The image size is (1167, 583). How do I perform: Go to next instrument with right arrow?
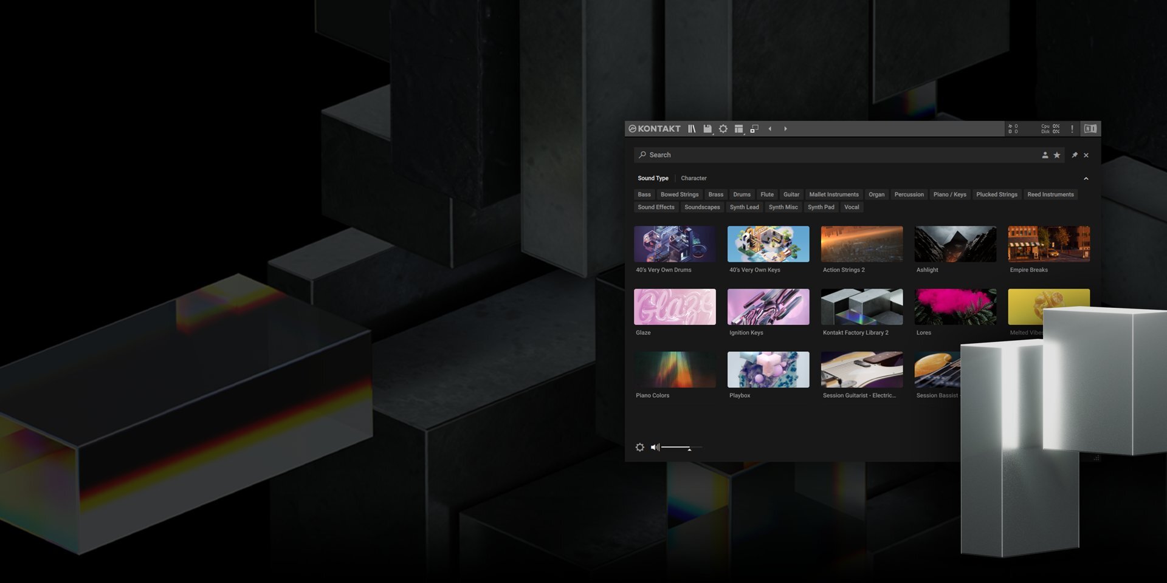(785, 129)
